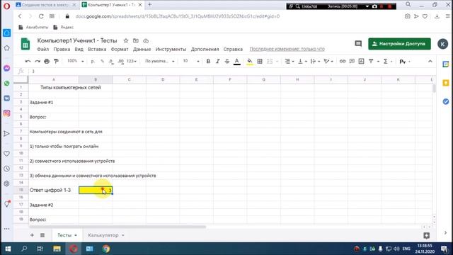Open the horizontal align dropdown
The width and height of the screenshot is (453, 255).
[289, 62]
